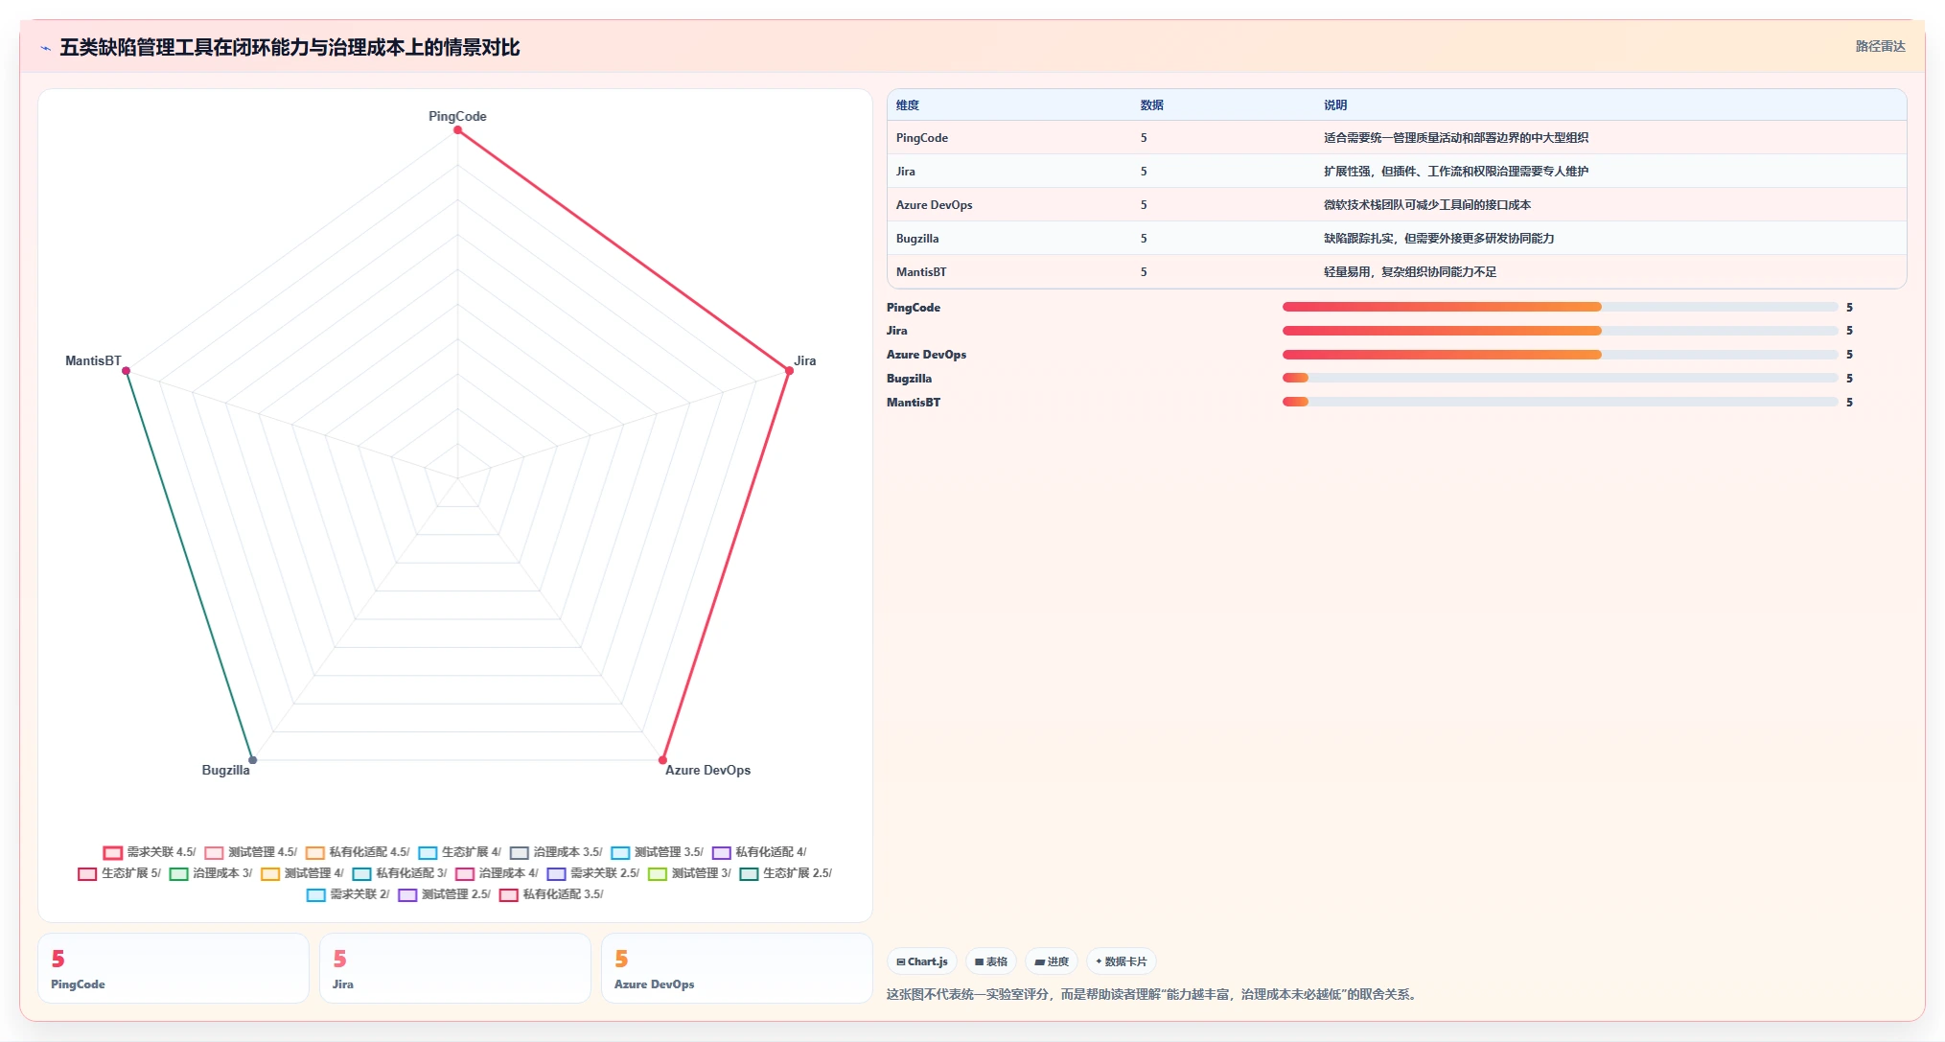Click the 说明 column header
The height and width of the screenshot is (1042, 1945).
1335,105
